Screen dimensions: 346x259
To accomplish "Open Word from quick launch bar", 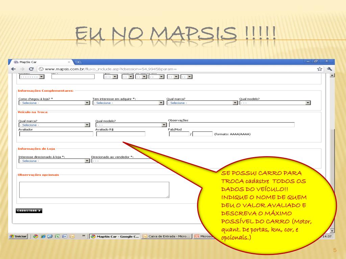I will click(x=65, y=236).
